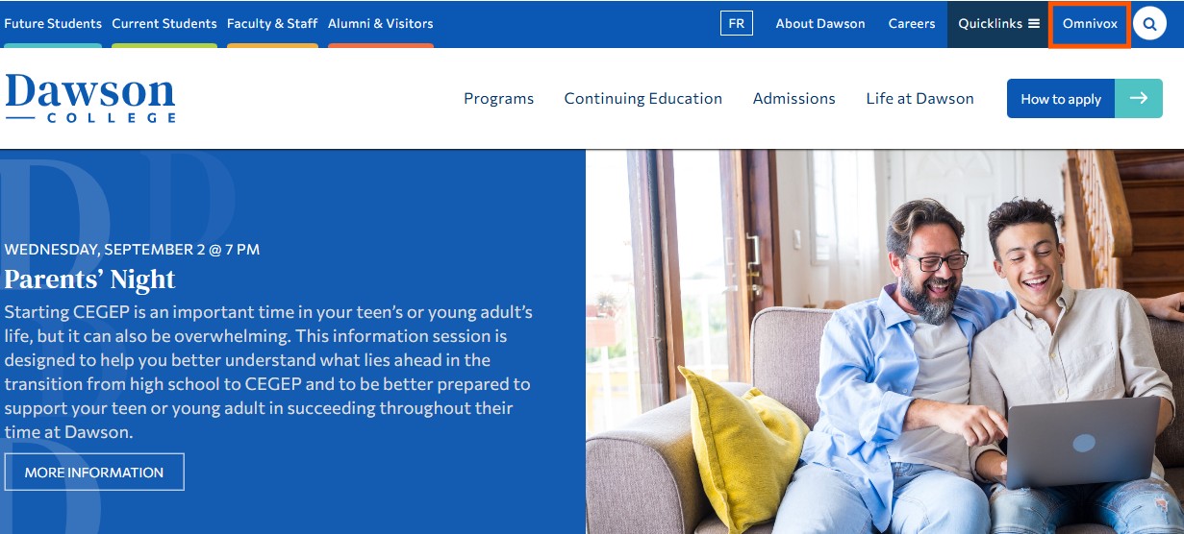Go to About Dawson page

(820, 23)
